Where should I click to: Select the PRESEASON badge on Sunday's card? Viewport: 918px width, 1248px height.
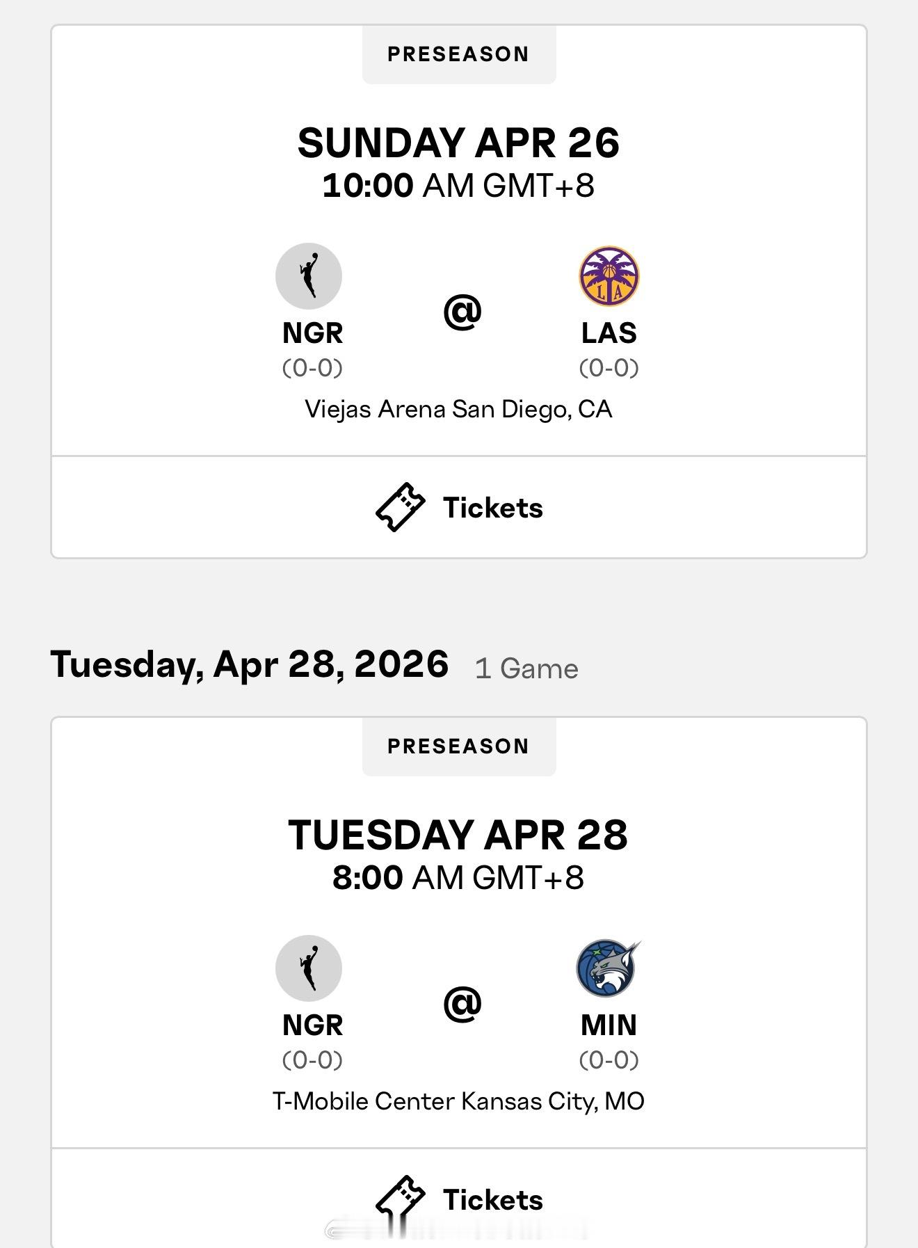459,54
